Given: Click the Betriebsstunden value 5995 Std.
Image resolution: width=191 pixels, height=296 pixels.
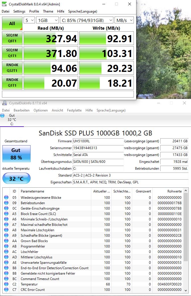Looking at the screenshot, I should point(174,168).
